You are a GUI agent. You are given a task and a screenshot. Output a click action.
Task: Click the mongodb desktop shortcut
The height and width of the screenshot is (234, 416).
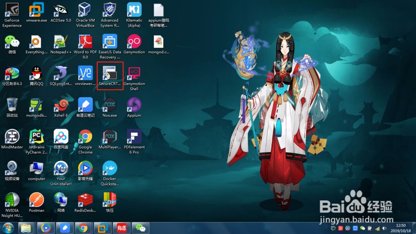36,107
